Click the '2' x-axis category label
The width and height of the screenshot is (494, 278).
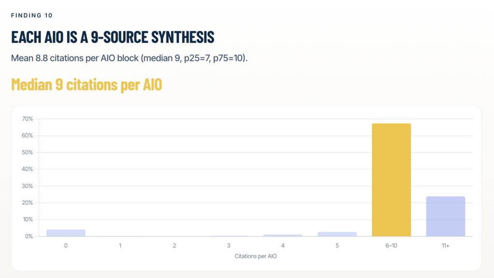click(174, 246)
